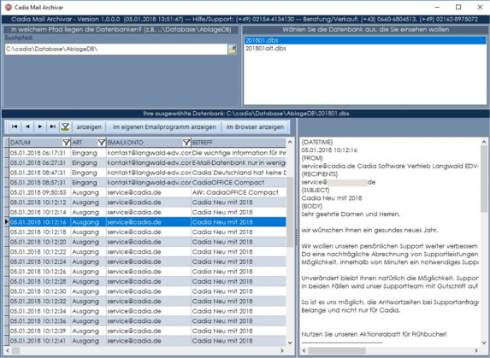Select row dated 05.01.2018 06:17:31
Screen dimensions: 490x358
tap(147, 153)
